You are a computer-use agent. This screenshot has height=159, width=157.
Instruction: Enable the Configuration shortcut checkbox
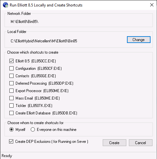(11, 69)
